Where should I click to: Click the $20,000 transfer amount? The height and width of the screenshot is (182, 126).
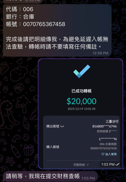coord(82,101)
